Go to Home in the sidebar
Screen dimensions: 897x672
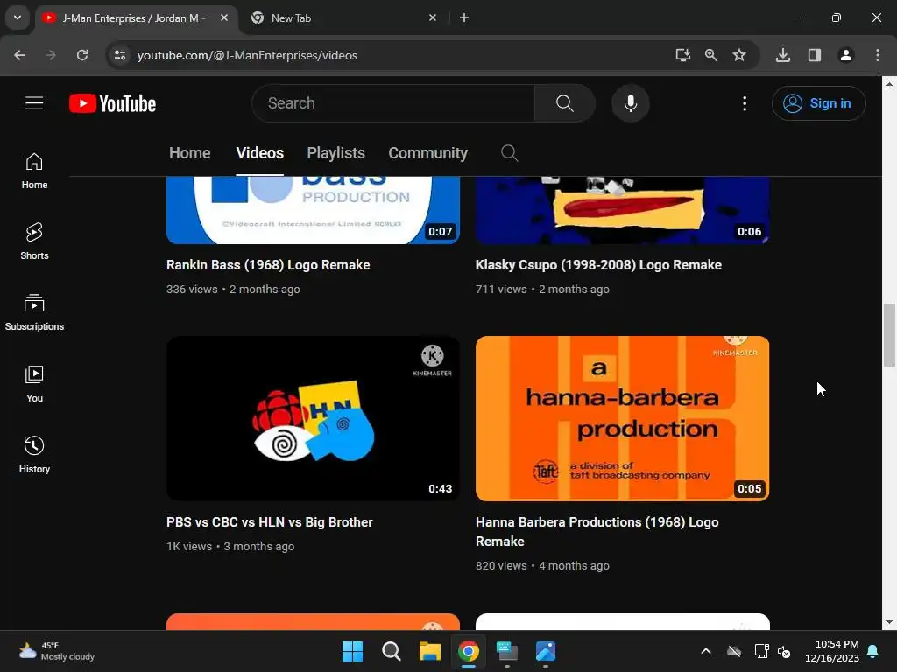pyautogui.click(x=34, y=171)
